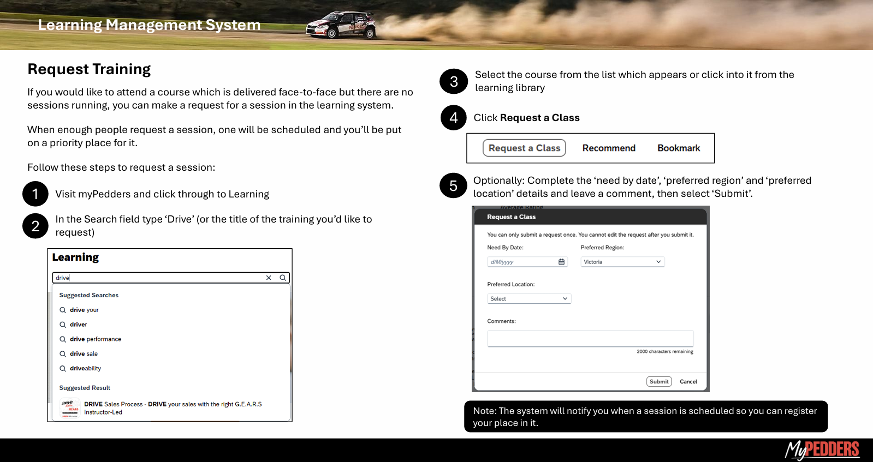Expand the Preferred Region dropdown showing Victoria

click(622, 262)
